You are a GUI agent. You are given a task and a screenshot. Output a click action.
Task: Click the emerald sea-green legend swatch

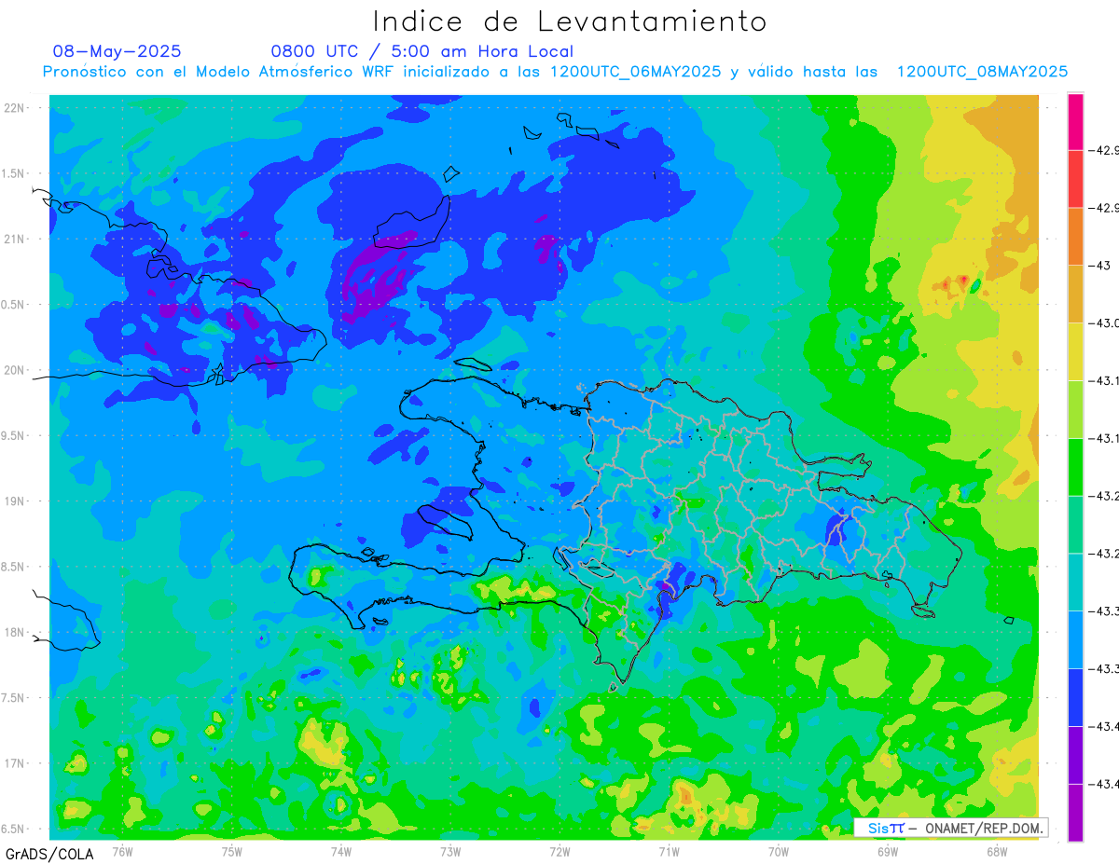1075,524
